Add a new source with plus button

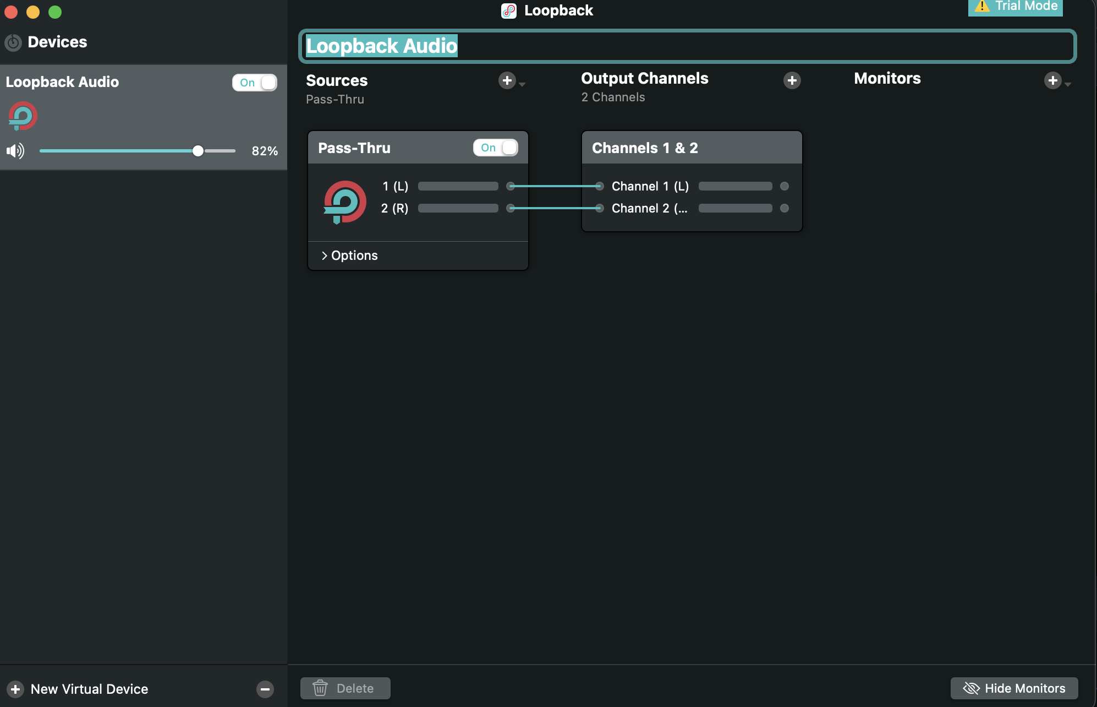(x=507, y=80)
